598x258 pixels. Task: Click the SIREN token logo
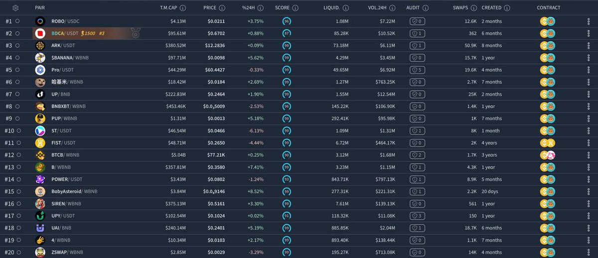pos(40,204)
